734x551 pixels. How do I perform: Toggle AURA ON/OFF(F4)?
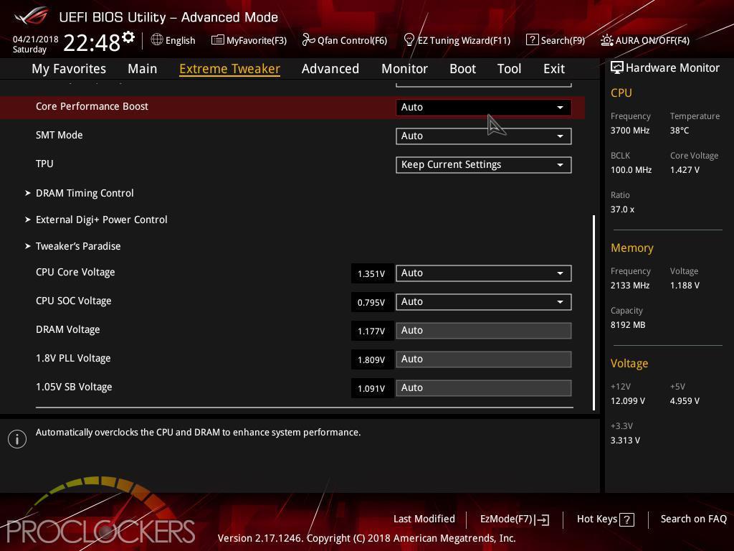point(645,40)
